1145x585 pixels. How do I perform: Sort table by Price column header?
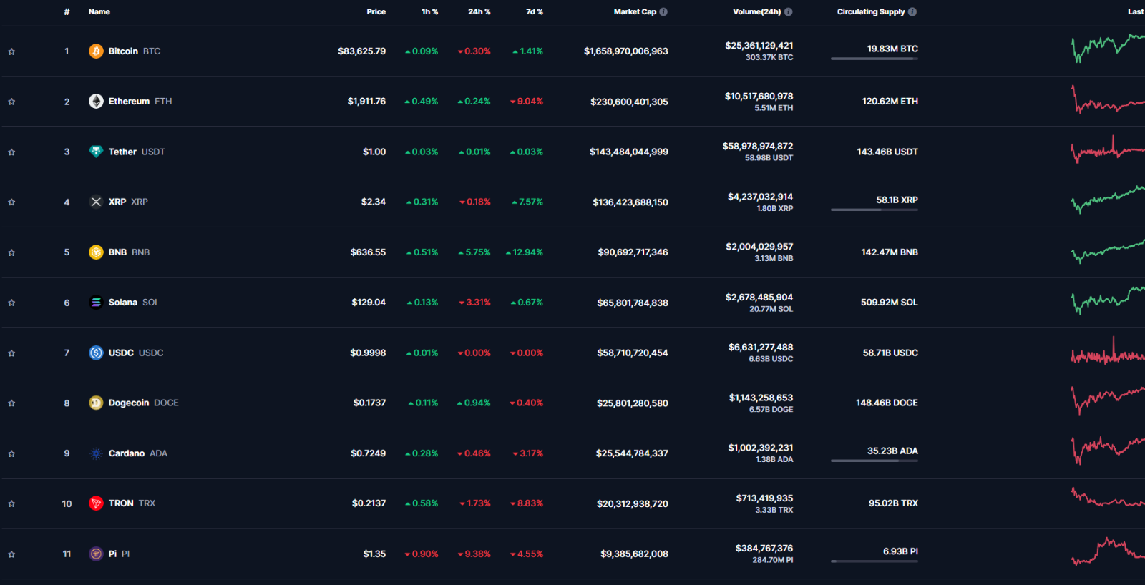[376, 12]
